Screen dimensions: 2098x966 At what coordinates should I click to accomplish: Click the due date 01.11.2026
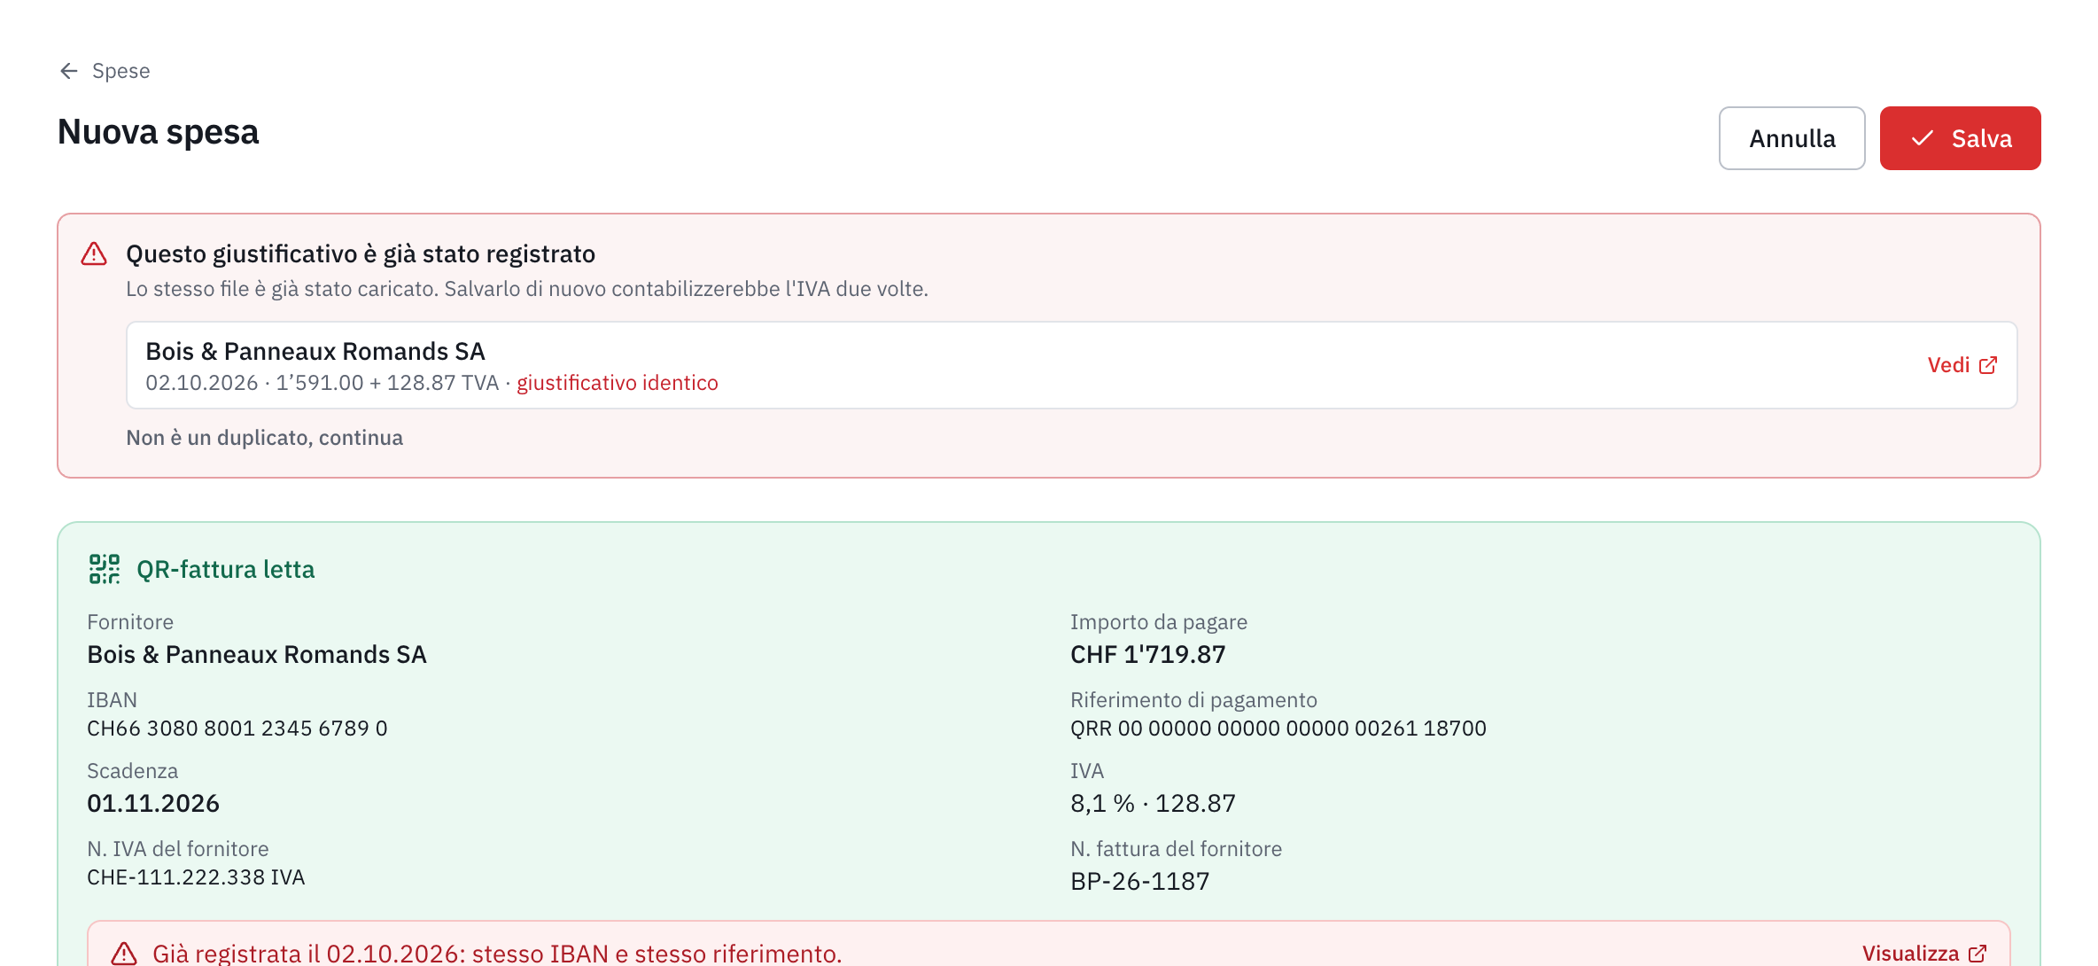coord(152,803)
